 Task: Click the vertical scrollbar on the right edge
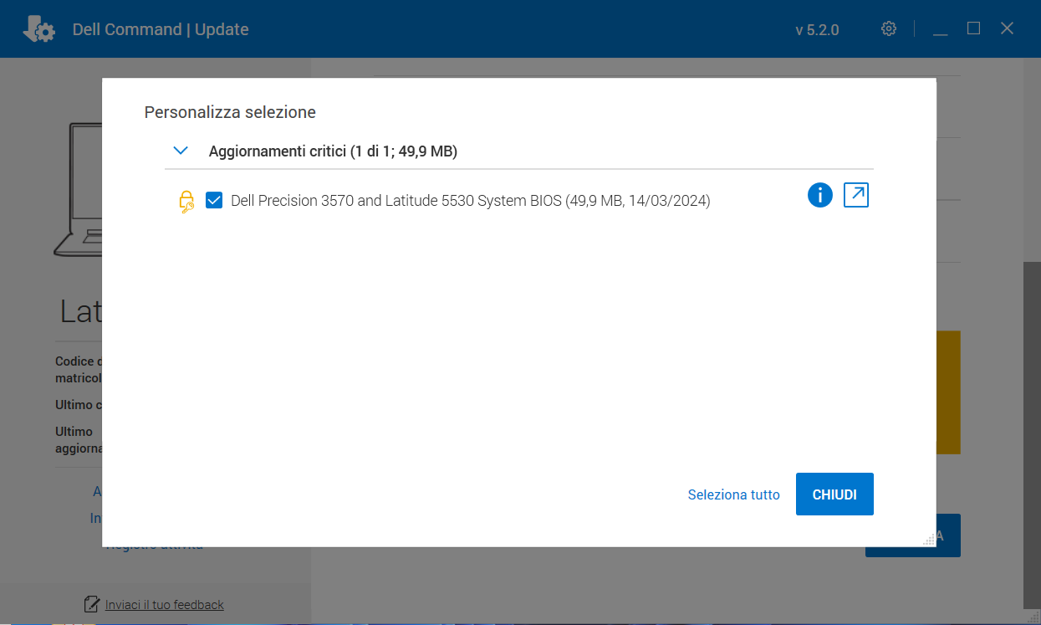click(1032, 418)
